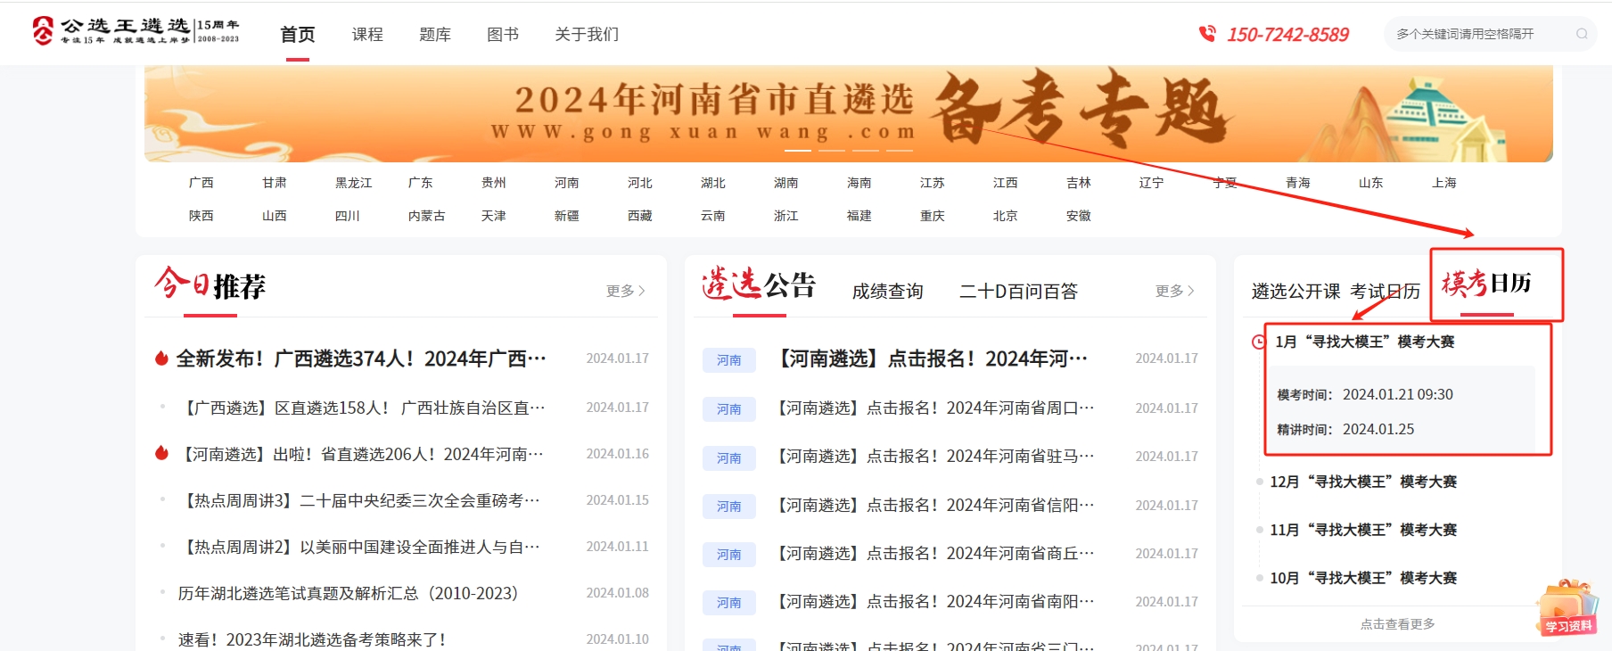Screen dimensions: 1612x651
Task: Click the 公选王遴选 site logo
Action: point(136,31)
